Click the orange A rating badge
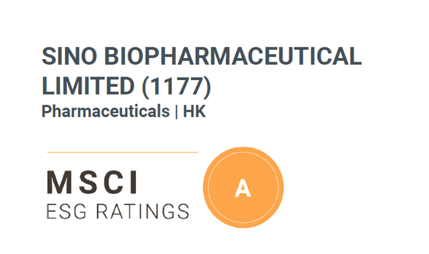429x254 pixels. click(243, 187)
